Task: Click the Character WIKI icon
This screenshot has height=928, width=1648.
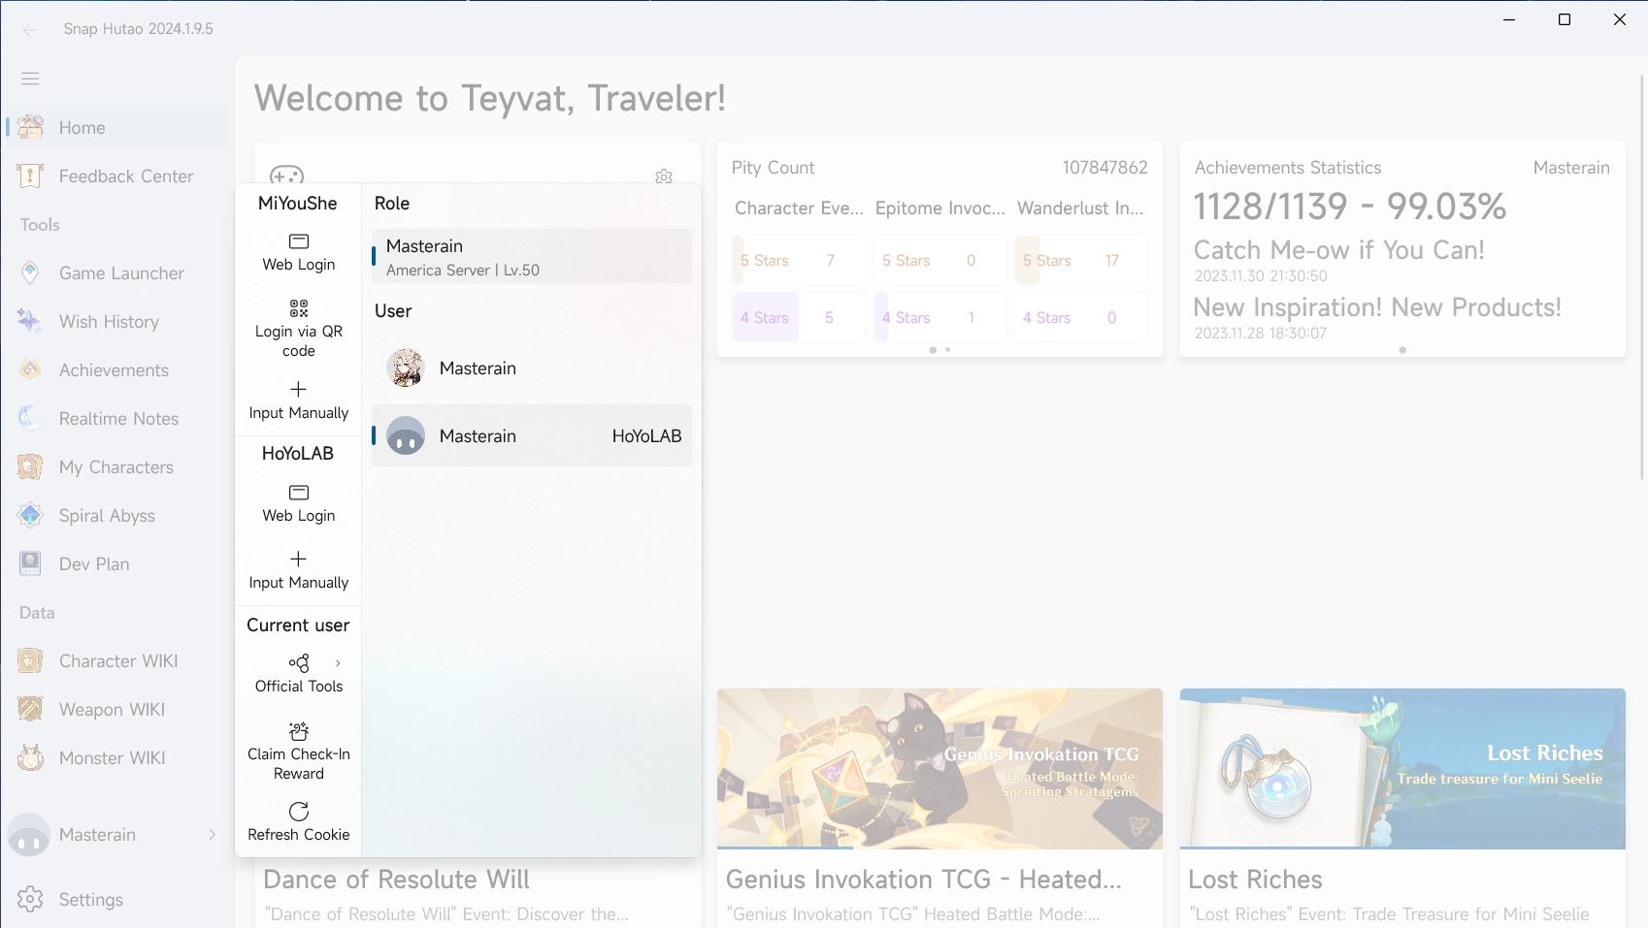Action: click(30, 660)
